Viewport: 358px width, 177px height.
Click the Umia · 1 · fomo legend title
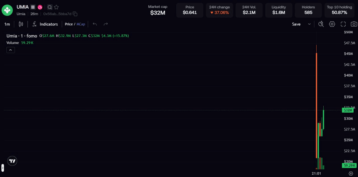click(x=22, y=36)
